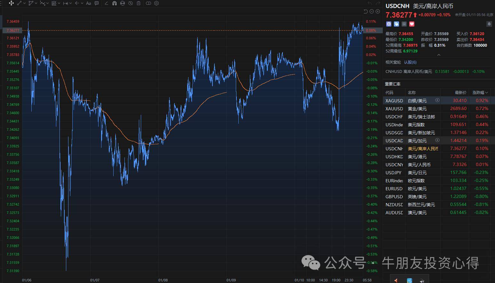
Task: Click the sync drawings icon
Action: (x=123, y=3)
